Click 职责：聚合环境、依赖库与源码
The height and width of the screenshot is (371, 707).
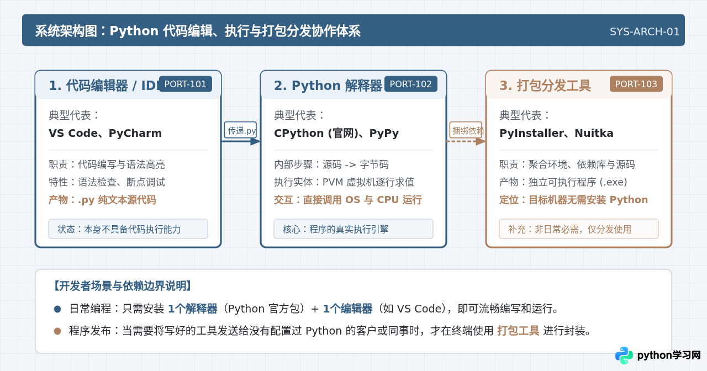point(567,165)
